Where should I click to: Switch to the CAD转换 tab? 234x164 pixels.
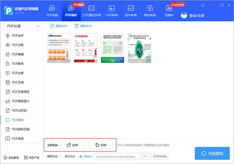[x=112, y=11]
